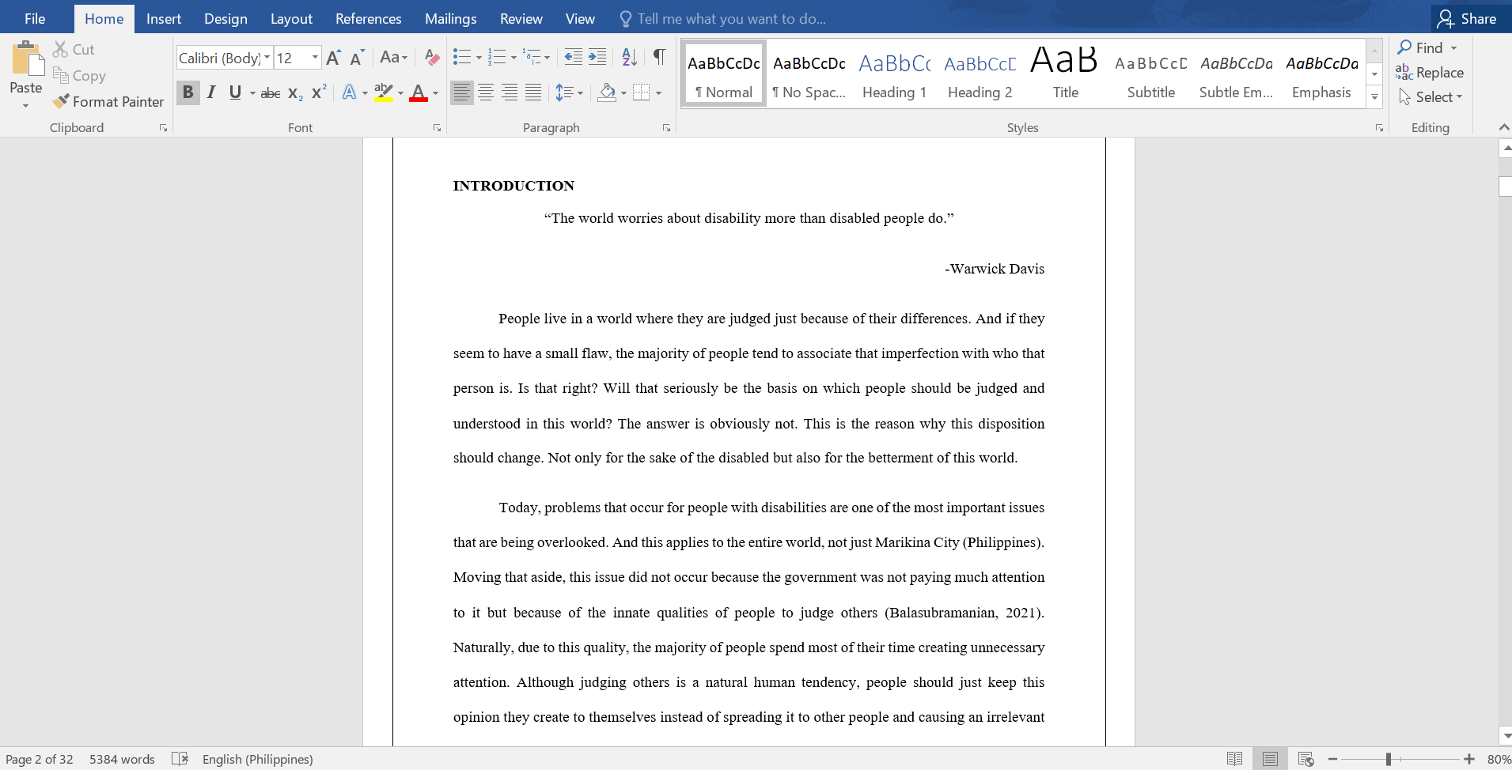Open the Paragraph dialog launcher
This screenshot has height=770, width=1512.
pyautogui.click(x=666, y=127)
